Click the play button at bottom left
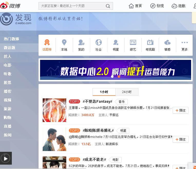This screenshot has width=196, height=169. click(6, 159)
